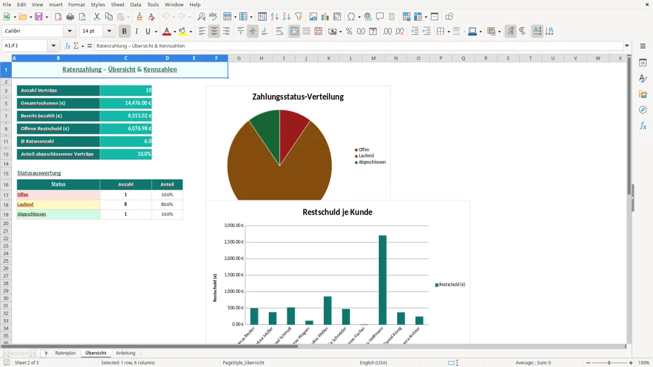Toggle Italic formatting
Screen dimensions: 653x367
[x=137, y=32]
